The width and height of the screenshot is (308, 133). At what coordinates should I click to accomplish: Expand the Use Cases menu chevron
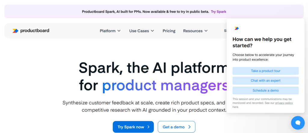tap(152, 31)
